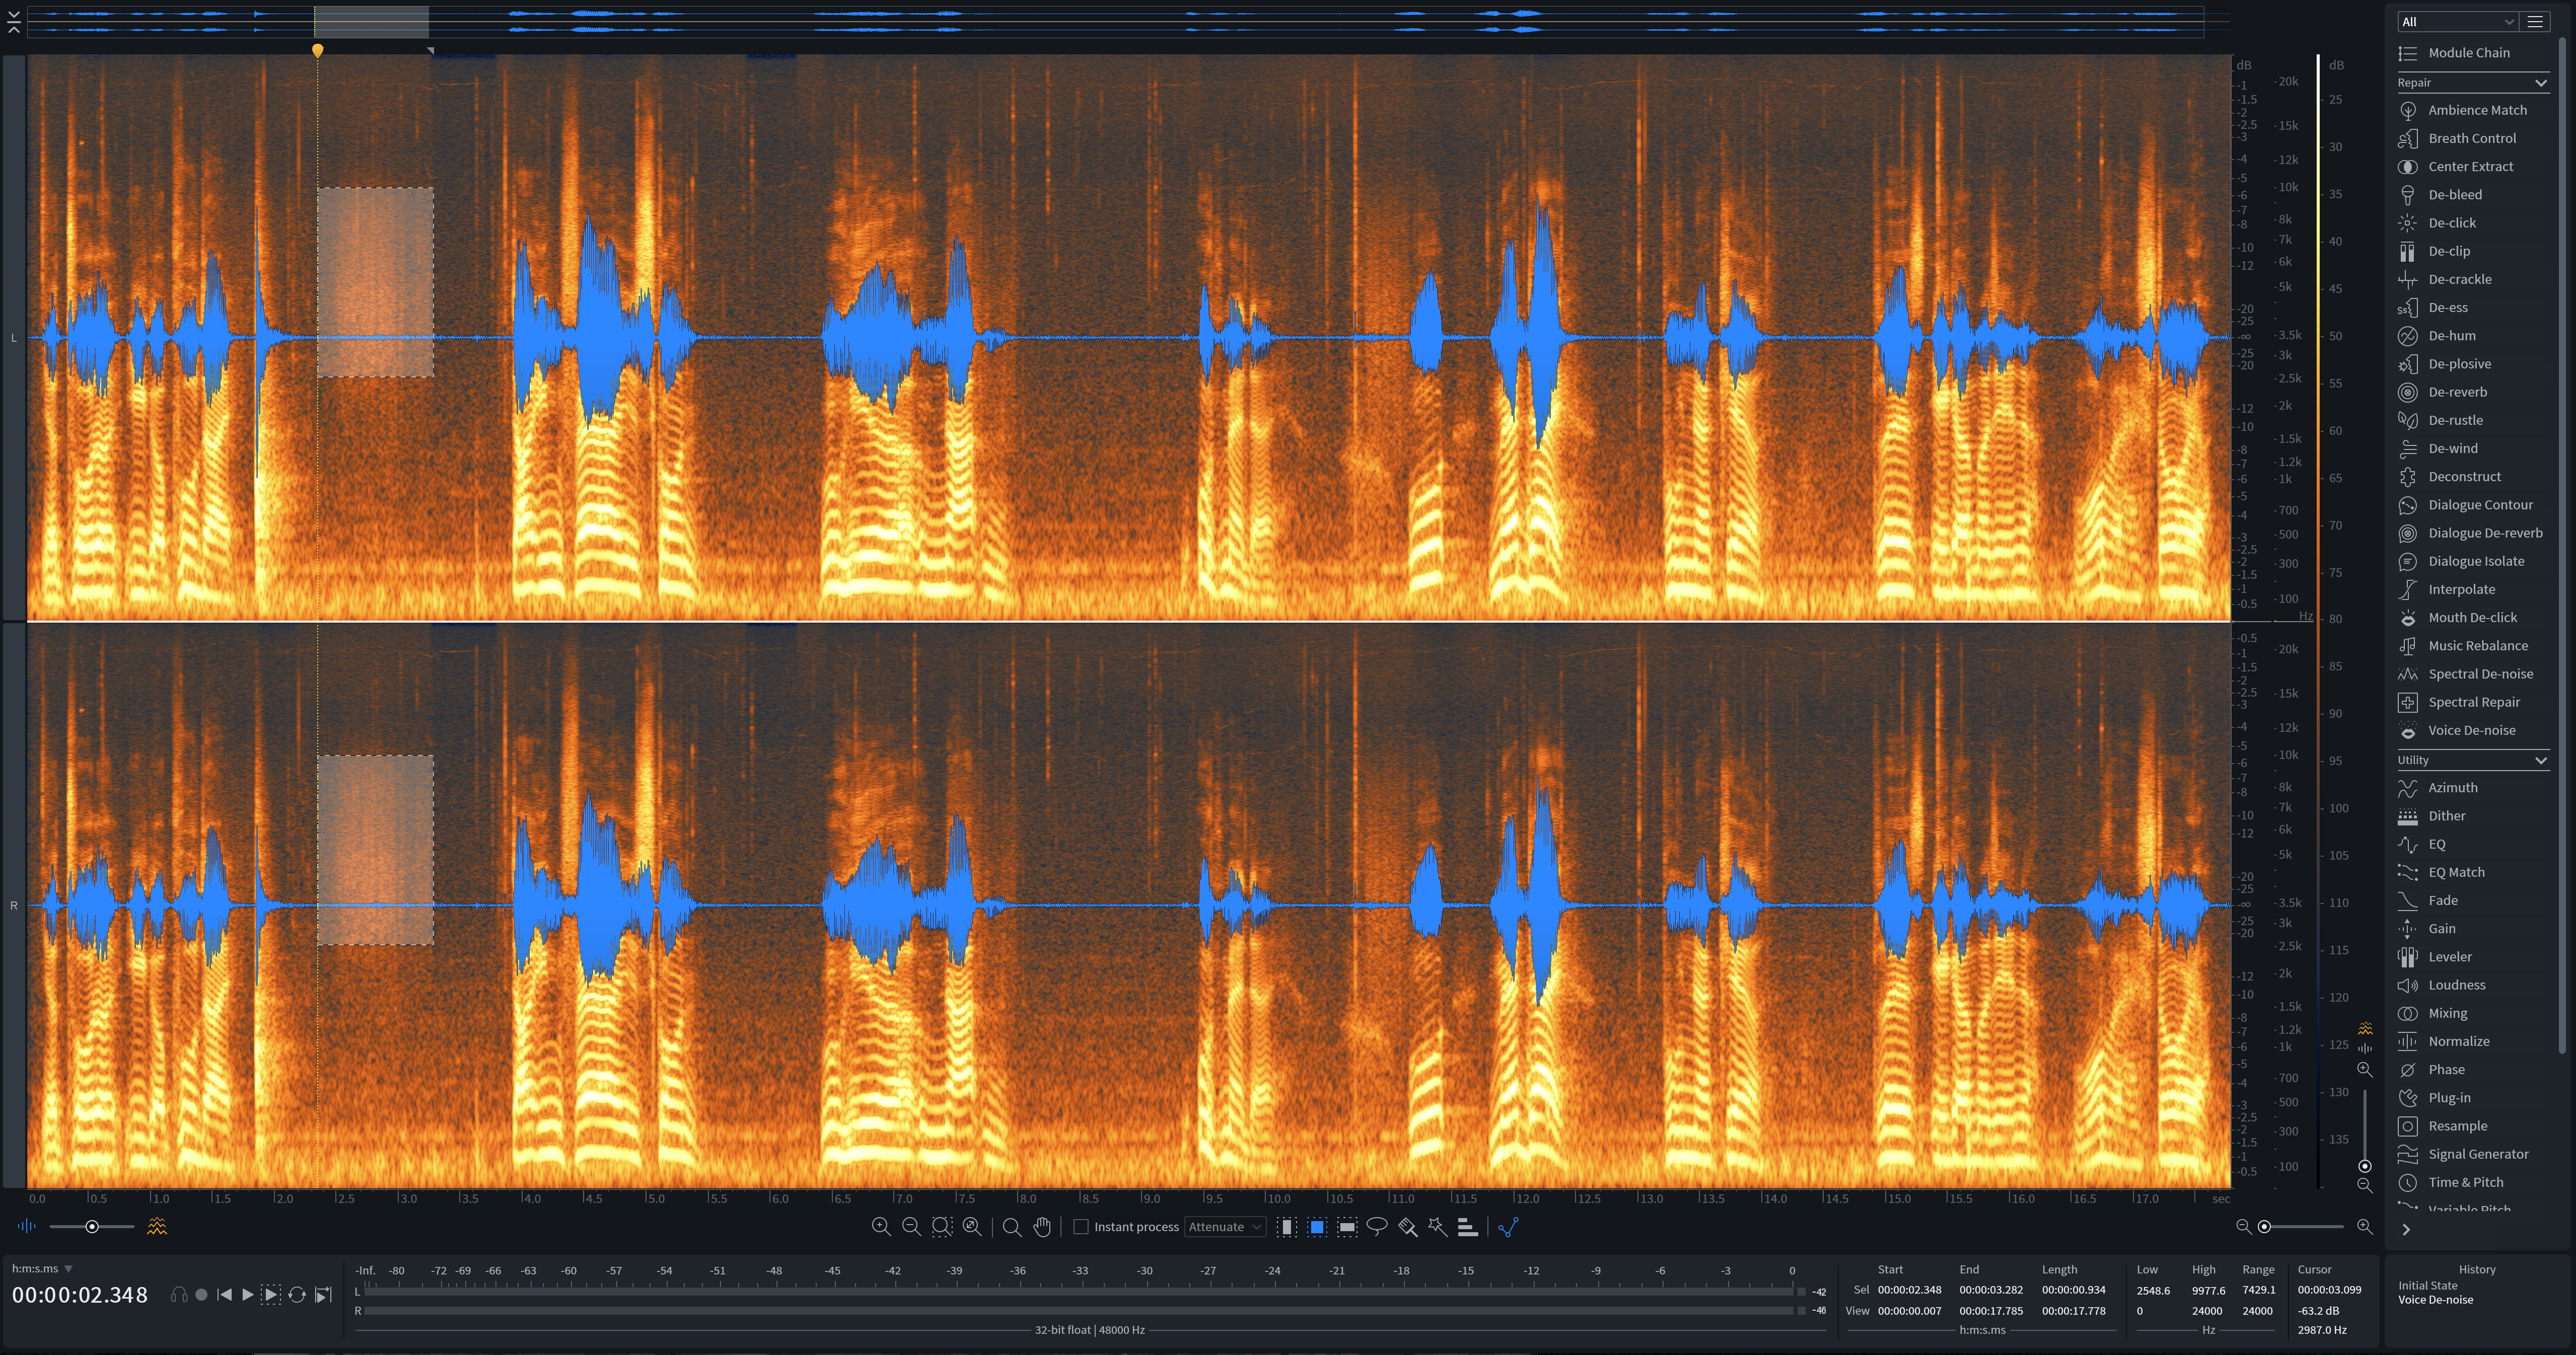
Task: Select the Grab hand tool
Action: click(1042, 1227)
